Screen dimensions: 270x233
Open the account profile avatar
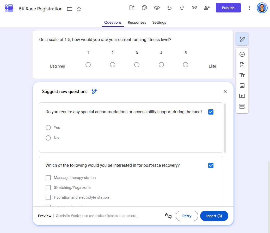(x=262, y=8)
